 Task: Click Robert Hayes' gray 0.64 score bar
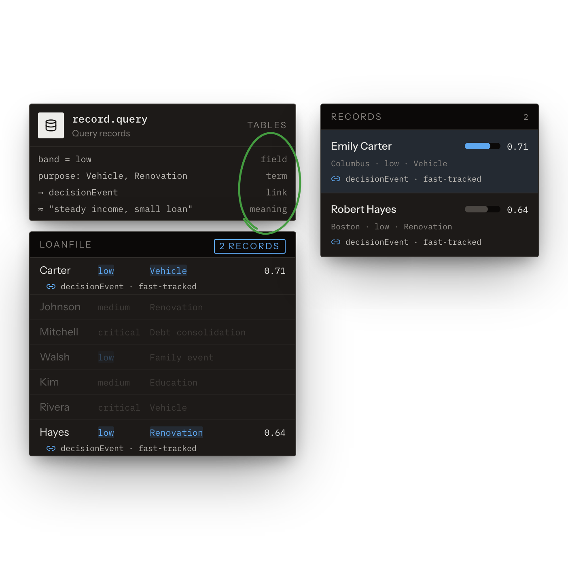(482, 210)
